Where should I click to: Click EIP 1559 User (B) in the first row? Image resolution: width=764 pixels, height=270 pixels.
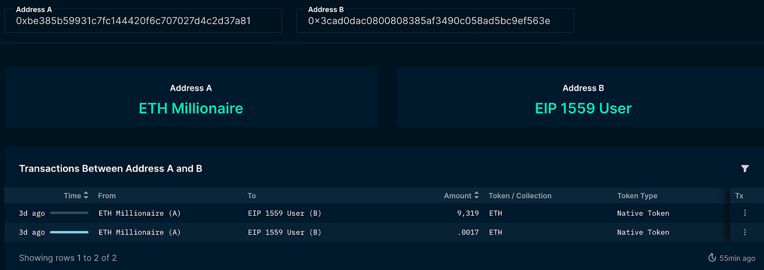(284, 213)
